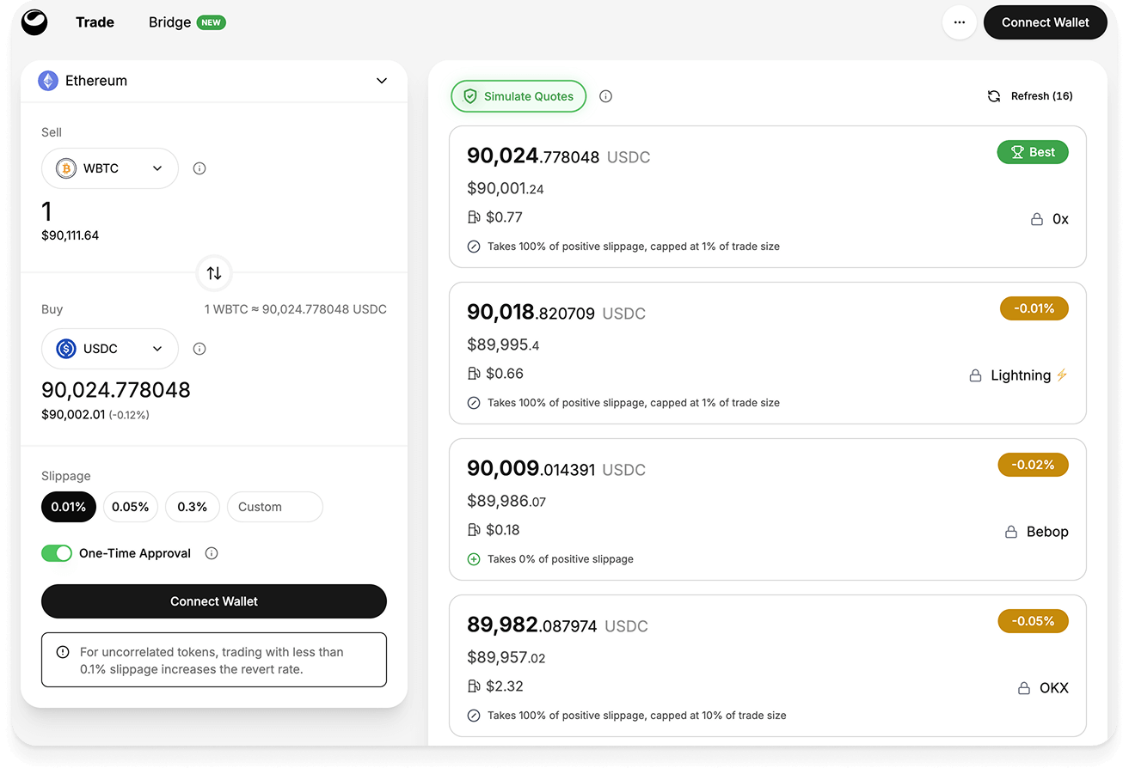1129x774 pixels.
Task: Select the 90,024.778048 USDC quote amount
Action: point(559,156)
